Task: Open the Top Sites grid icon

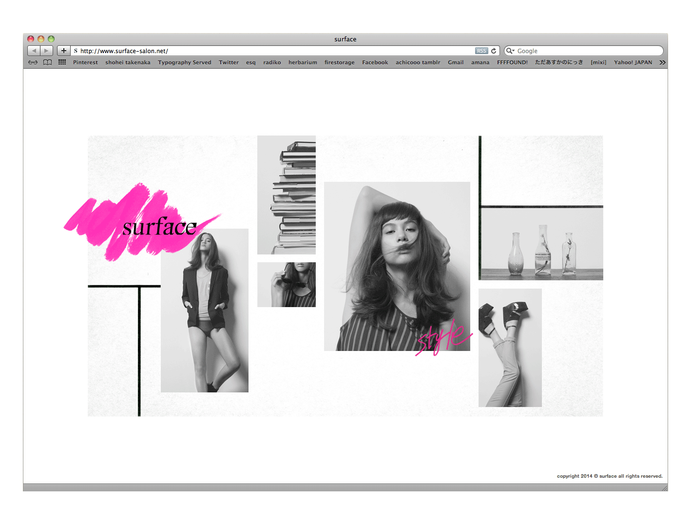Action: click(x=62, y=62)
